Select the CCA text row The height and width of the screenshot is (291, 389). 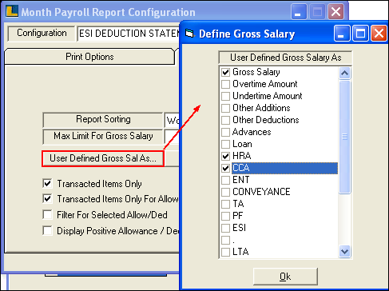(x=284, y=168)
